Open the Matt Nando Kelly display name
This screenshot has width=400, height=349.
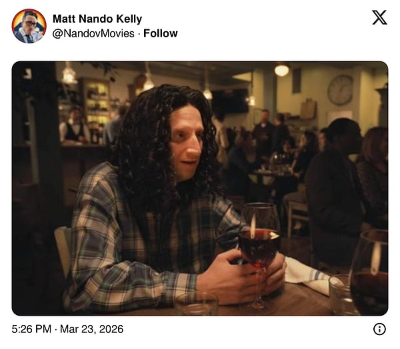point(97,19)
